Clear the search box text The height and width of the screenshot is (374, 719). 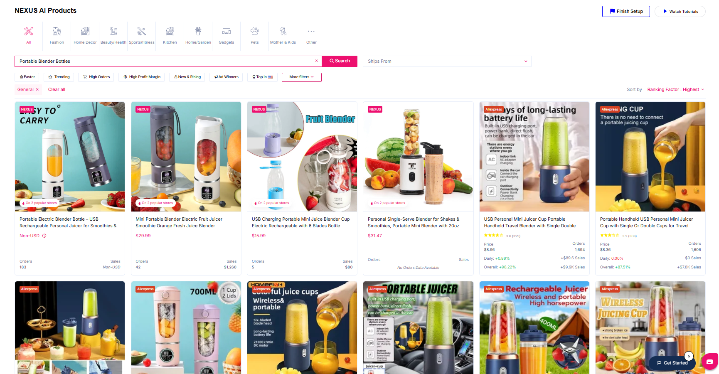pyautogui.click(x=317, y=61)
